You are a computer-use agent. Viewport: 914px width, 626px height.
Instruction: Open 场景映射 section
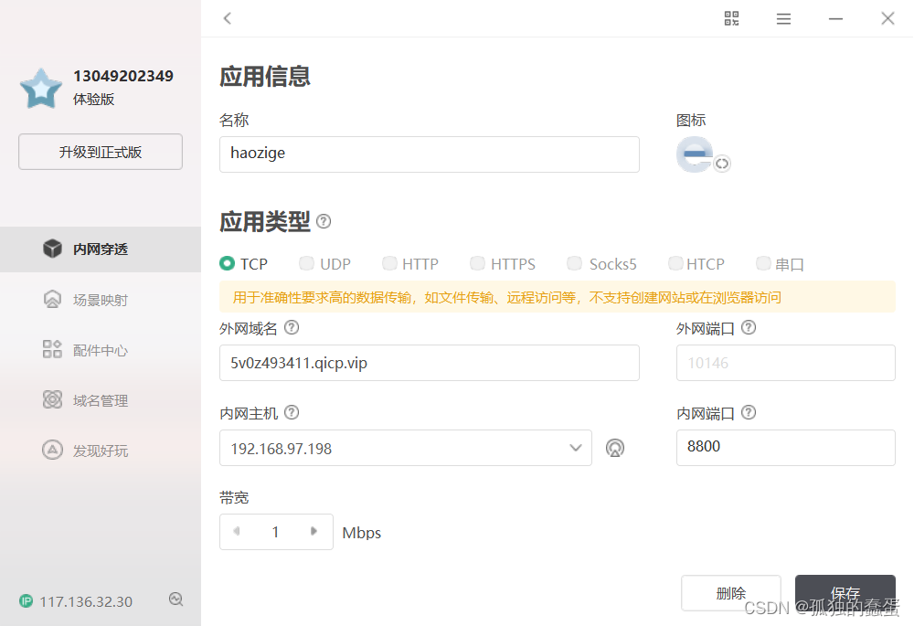click(101, 300)
